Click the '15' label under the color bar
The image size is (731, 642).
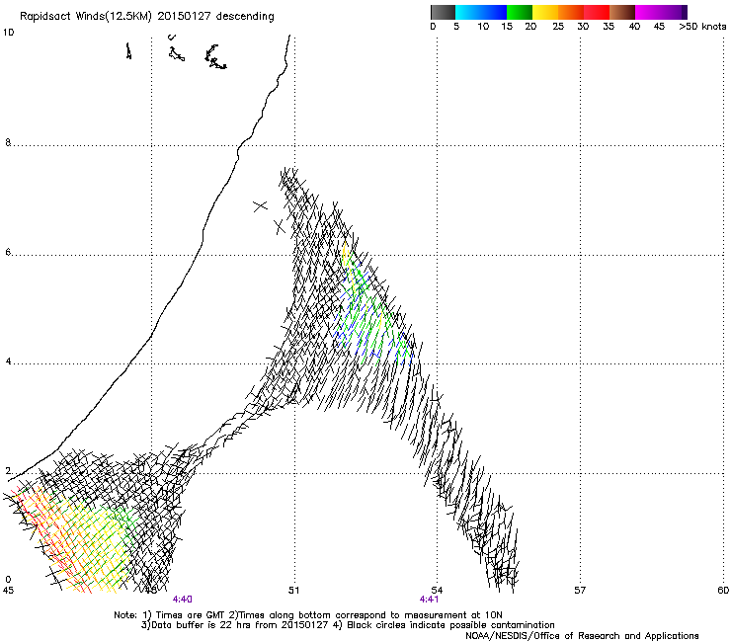click(x=507, y=27)
